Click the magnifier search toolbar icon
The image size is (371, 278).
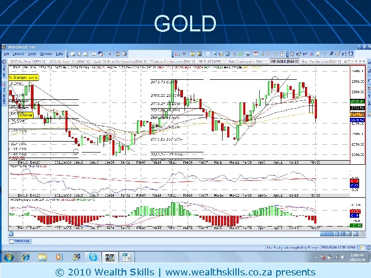coord(109,54)
